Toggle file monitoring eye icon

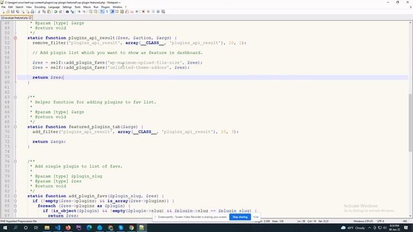coord(137,12)
